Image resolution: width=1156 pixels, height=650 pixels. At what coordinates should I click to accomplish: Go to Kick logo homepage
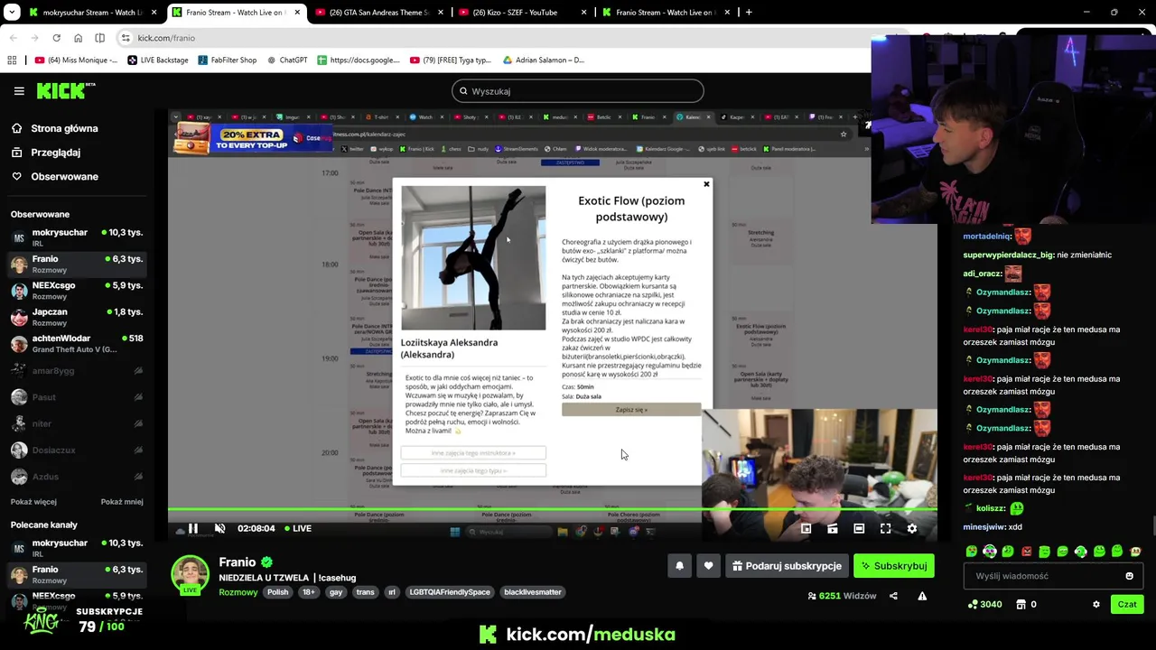pos(66,90)
